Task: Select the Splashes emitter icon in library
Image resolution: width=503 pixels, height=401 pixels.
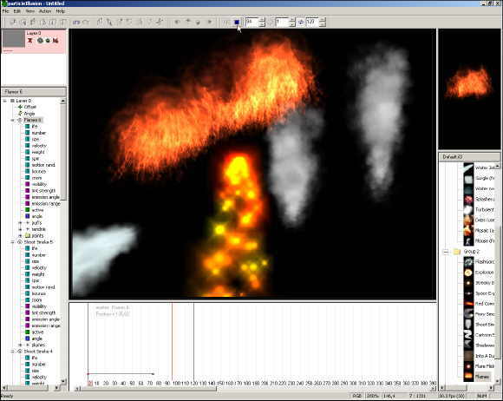Action: coord(468,200)
